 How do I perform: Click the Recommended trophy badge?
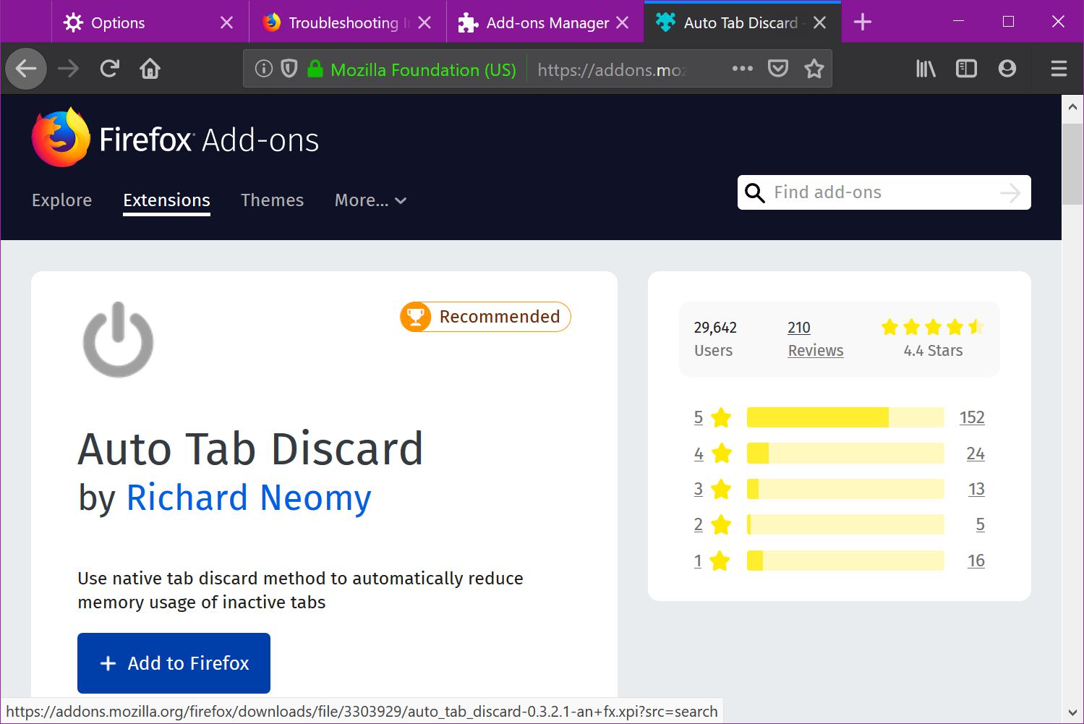[485, 317]
